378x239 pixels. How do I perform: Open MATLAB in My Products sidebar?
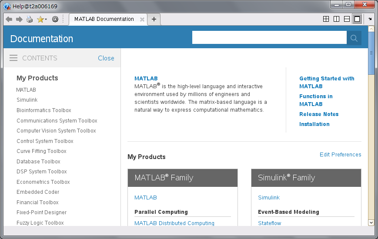point(26,90)
